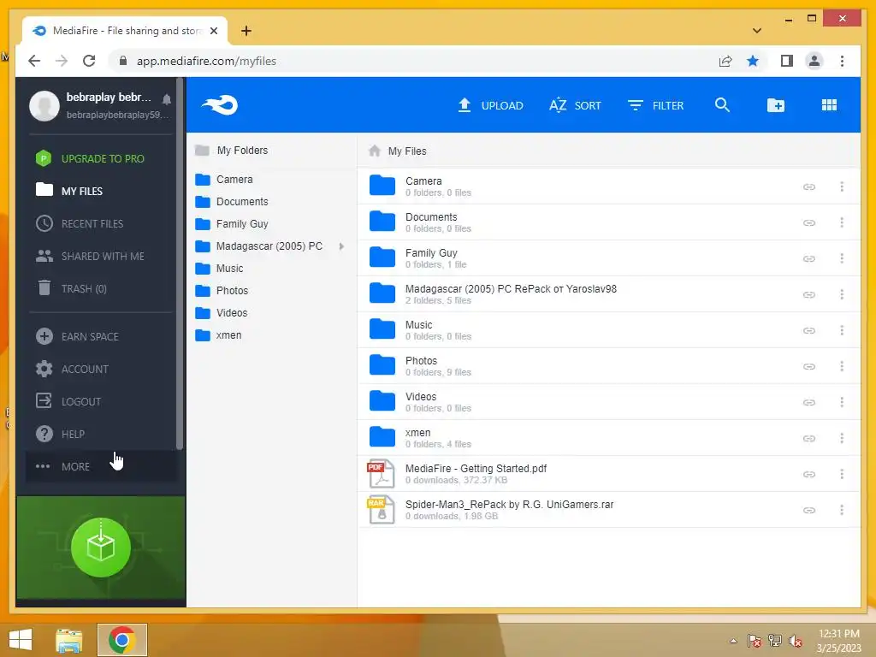The image size is (876, 657).
Task: Copy share link for xmen folder
Action: point(809,439)
